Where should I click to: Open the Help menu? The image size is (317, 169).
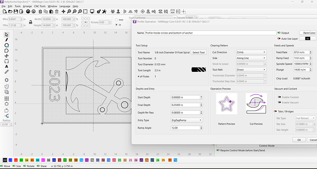click(75, 6)
